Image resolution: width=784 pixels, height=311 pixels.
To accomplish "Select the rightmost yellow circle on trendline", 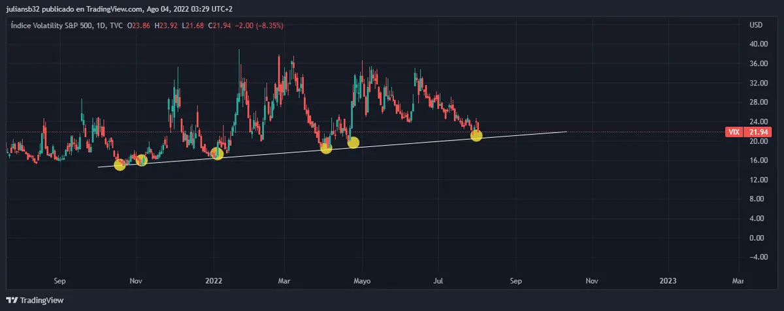I will 476,135.
